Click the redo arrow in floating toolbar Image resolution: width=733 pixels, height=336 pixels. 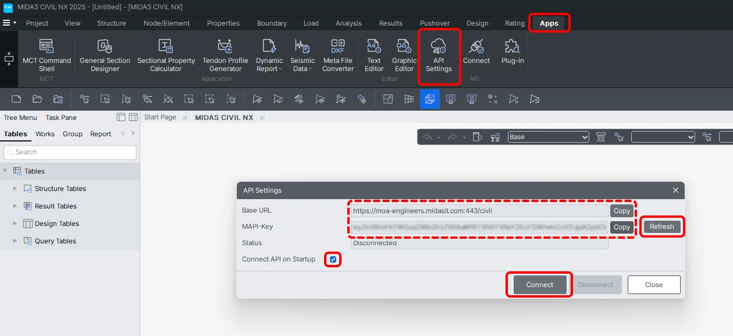coord(453,137)
